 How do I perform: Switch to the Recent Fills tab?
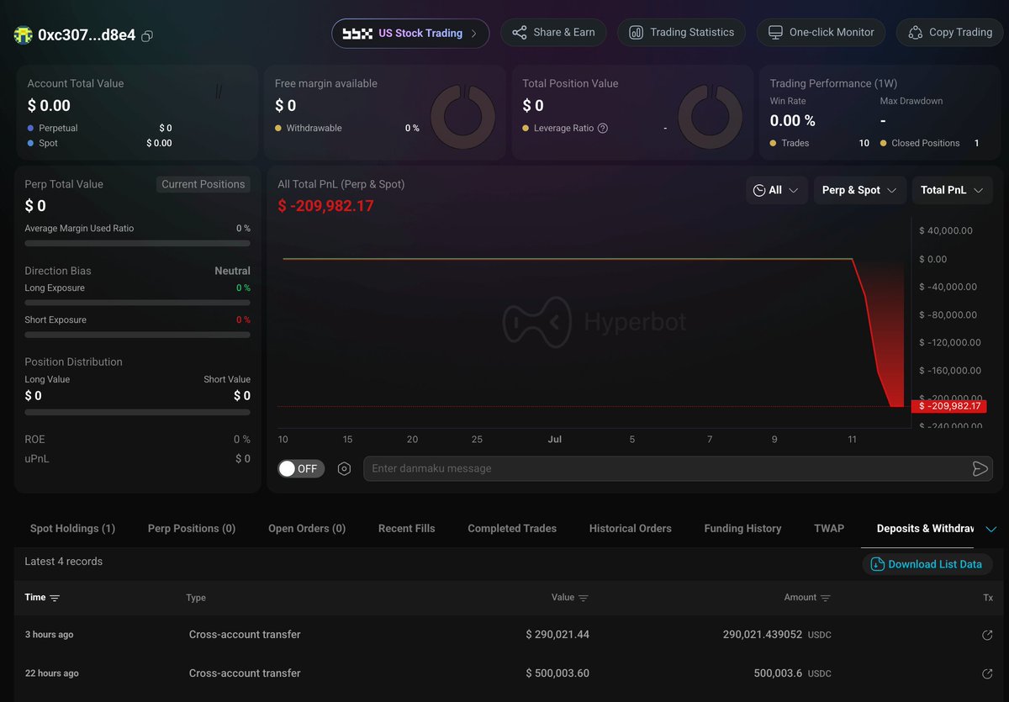407,529
